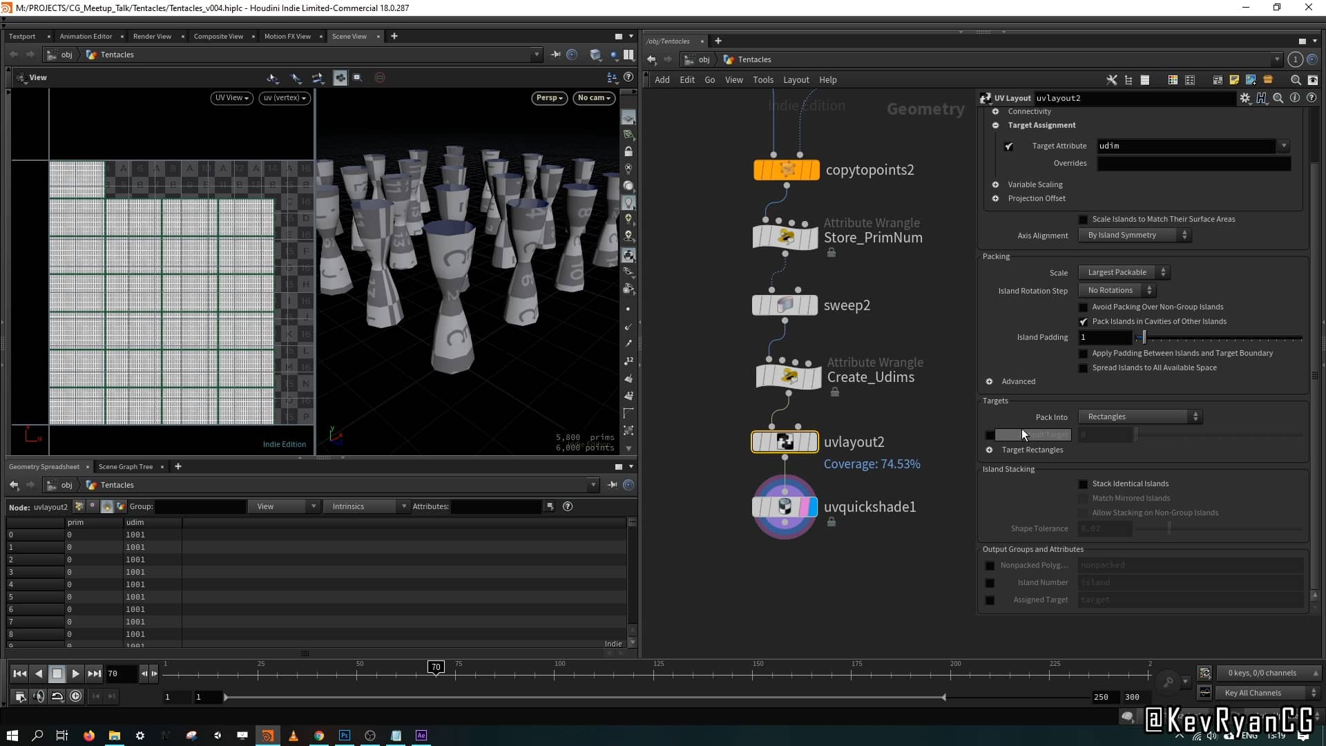Click the light creation icon in viewport right toolbar
Viewport: 1326px width, 746px height.
pyautogui.click(x=629, y=218)
